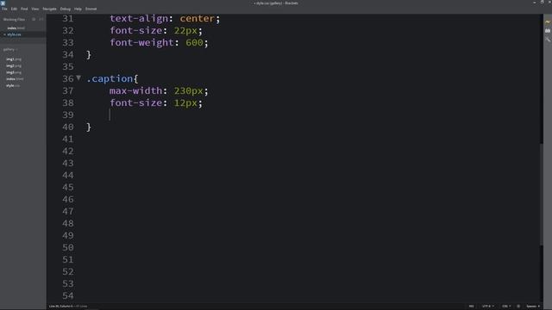Click the Emmet wrench icon in right toolbar
This screenshot has height=310, width=552.
548,40
